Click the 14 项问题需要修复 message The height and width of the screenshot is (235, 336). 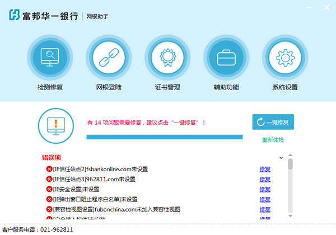coord(146,123)
